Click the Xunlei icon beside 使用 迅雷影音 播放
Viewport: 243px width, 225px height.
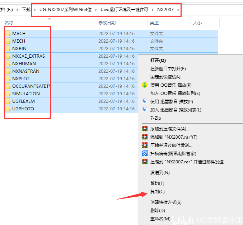pos(145,101)
